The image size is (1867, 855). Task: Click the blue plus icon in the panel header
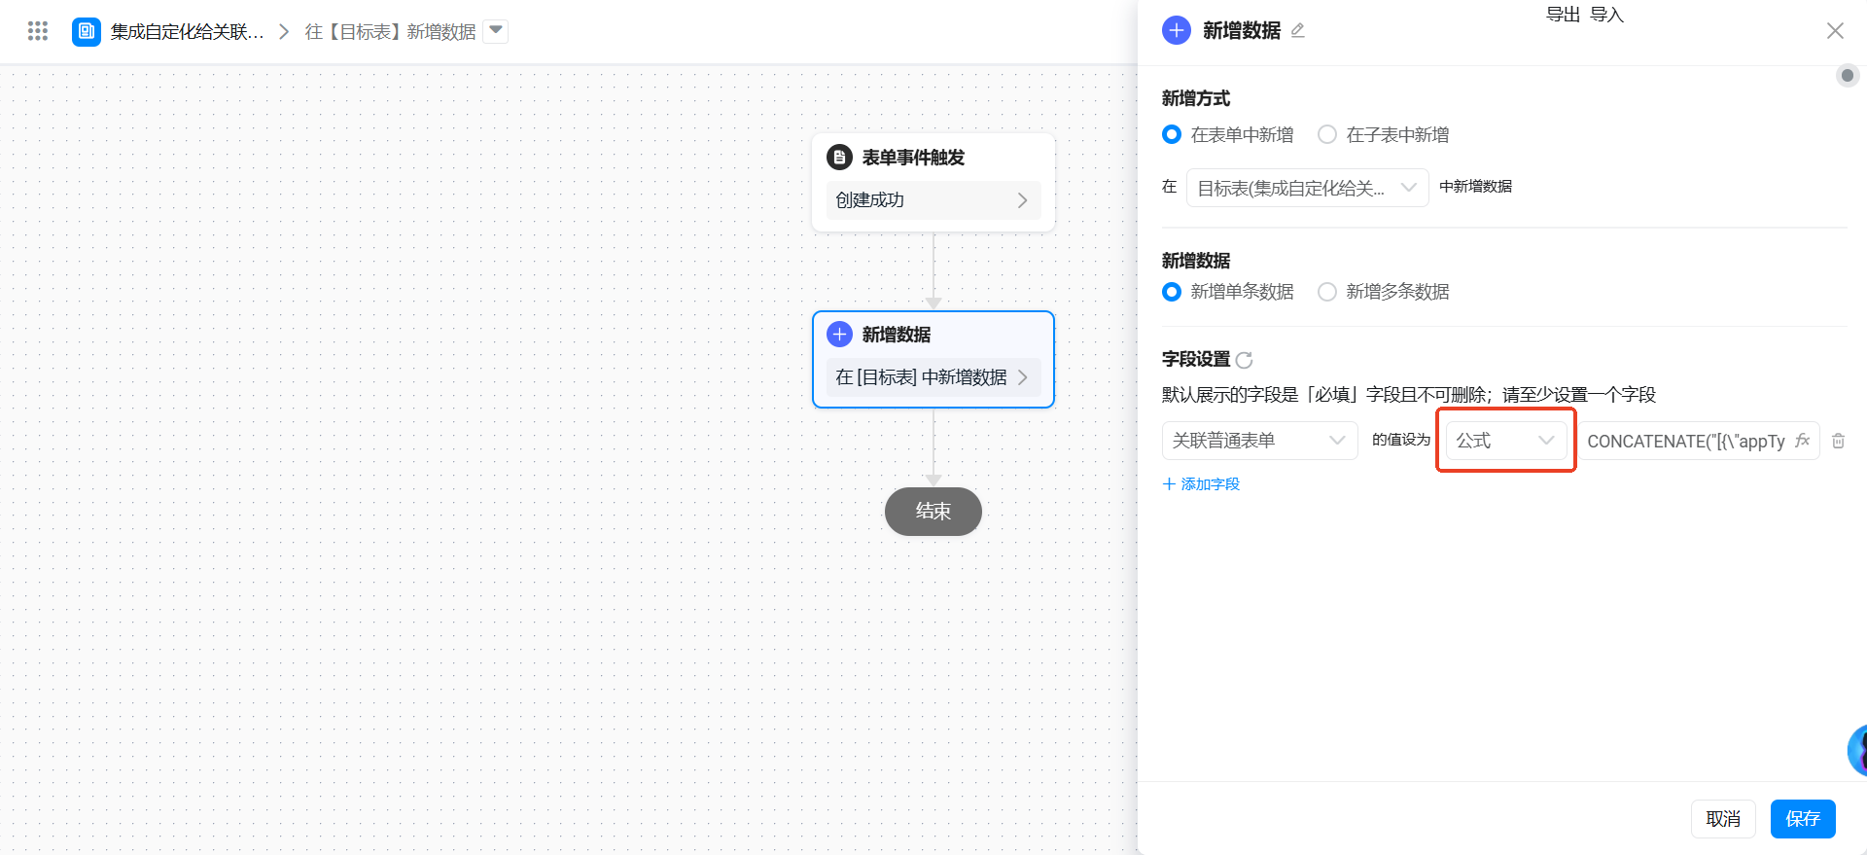coord(1177,30)
